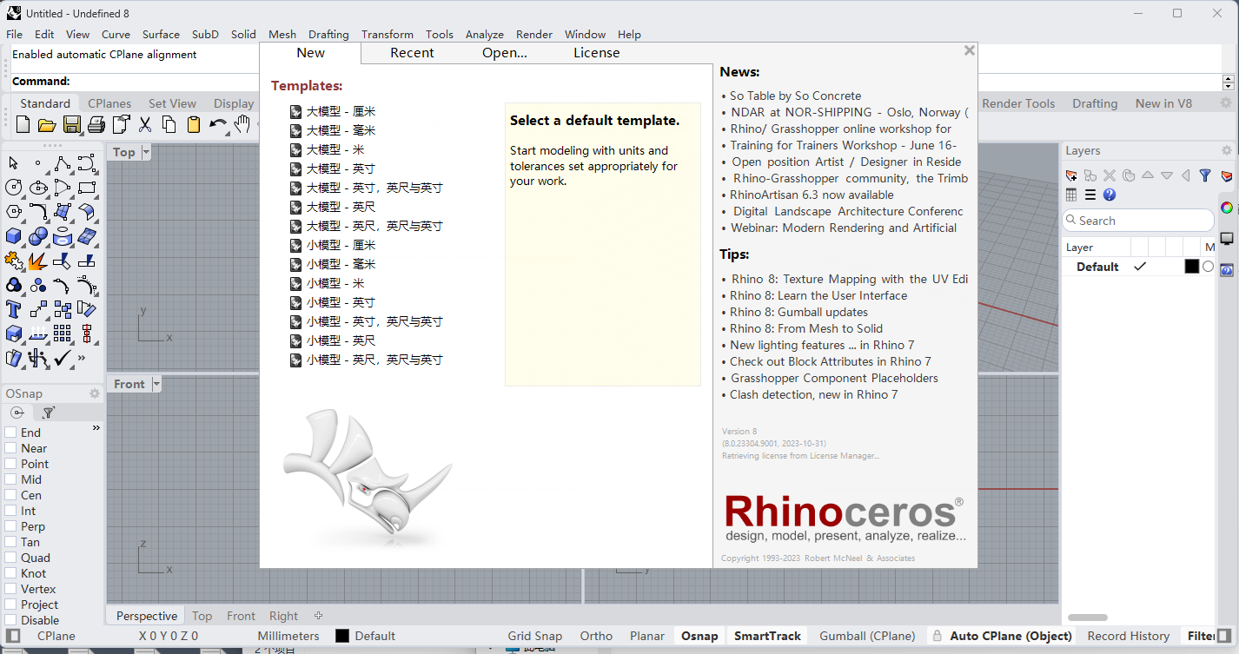Image resolution: width=1239 pixels, height=654 pixels.
Task: Switch to the Recent tab in splash dialog
Action: point(412,52)
